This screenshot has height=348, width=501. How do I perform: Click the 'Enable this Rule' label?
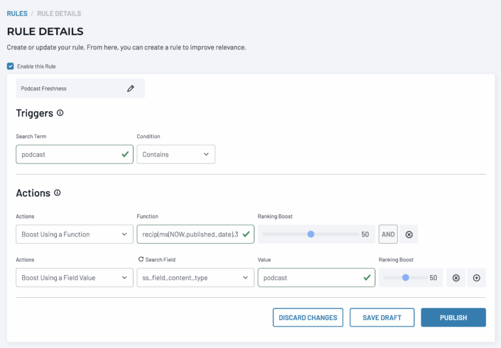coord(37,66)
